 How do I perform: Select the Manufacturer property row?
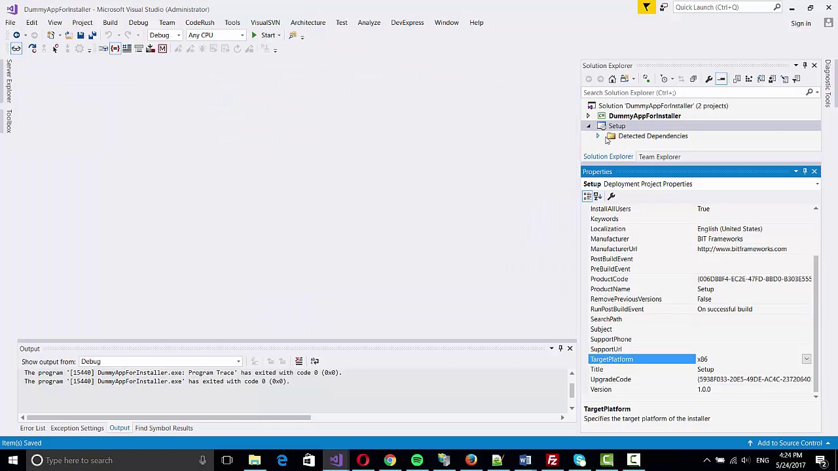pos(701,239)
